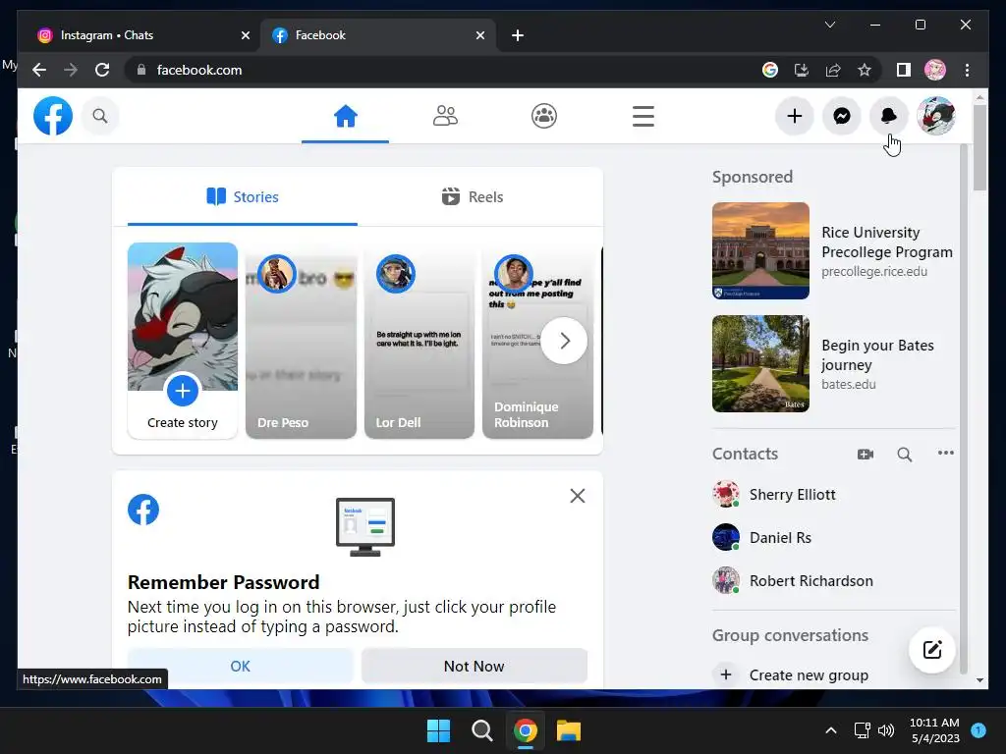Bookmark the page with the star icon
This screenshot has height=754, width=1006.
coord(865,70)
